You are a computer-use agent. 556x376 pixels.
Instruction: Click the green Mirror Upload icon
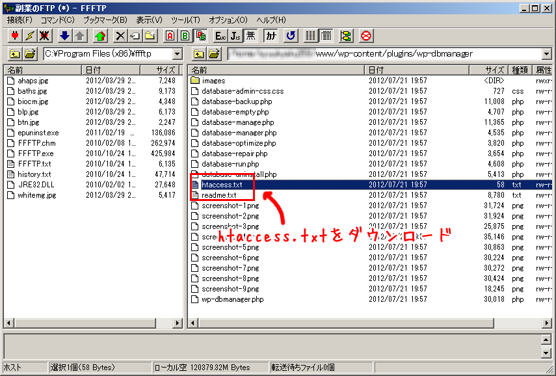pos(99,36)
